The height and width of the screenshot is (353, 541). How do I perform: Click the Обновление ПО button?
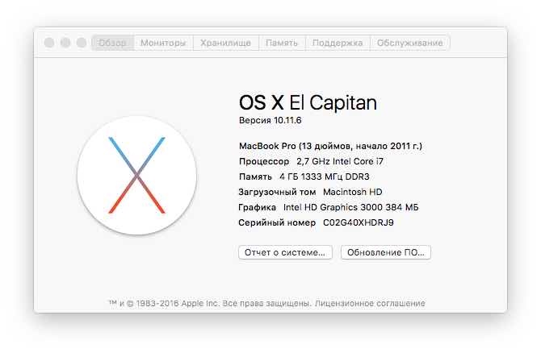386,252
